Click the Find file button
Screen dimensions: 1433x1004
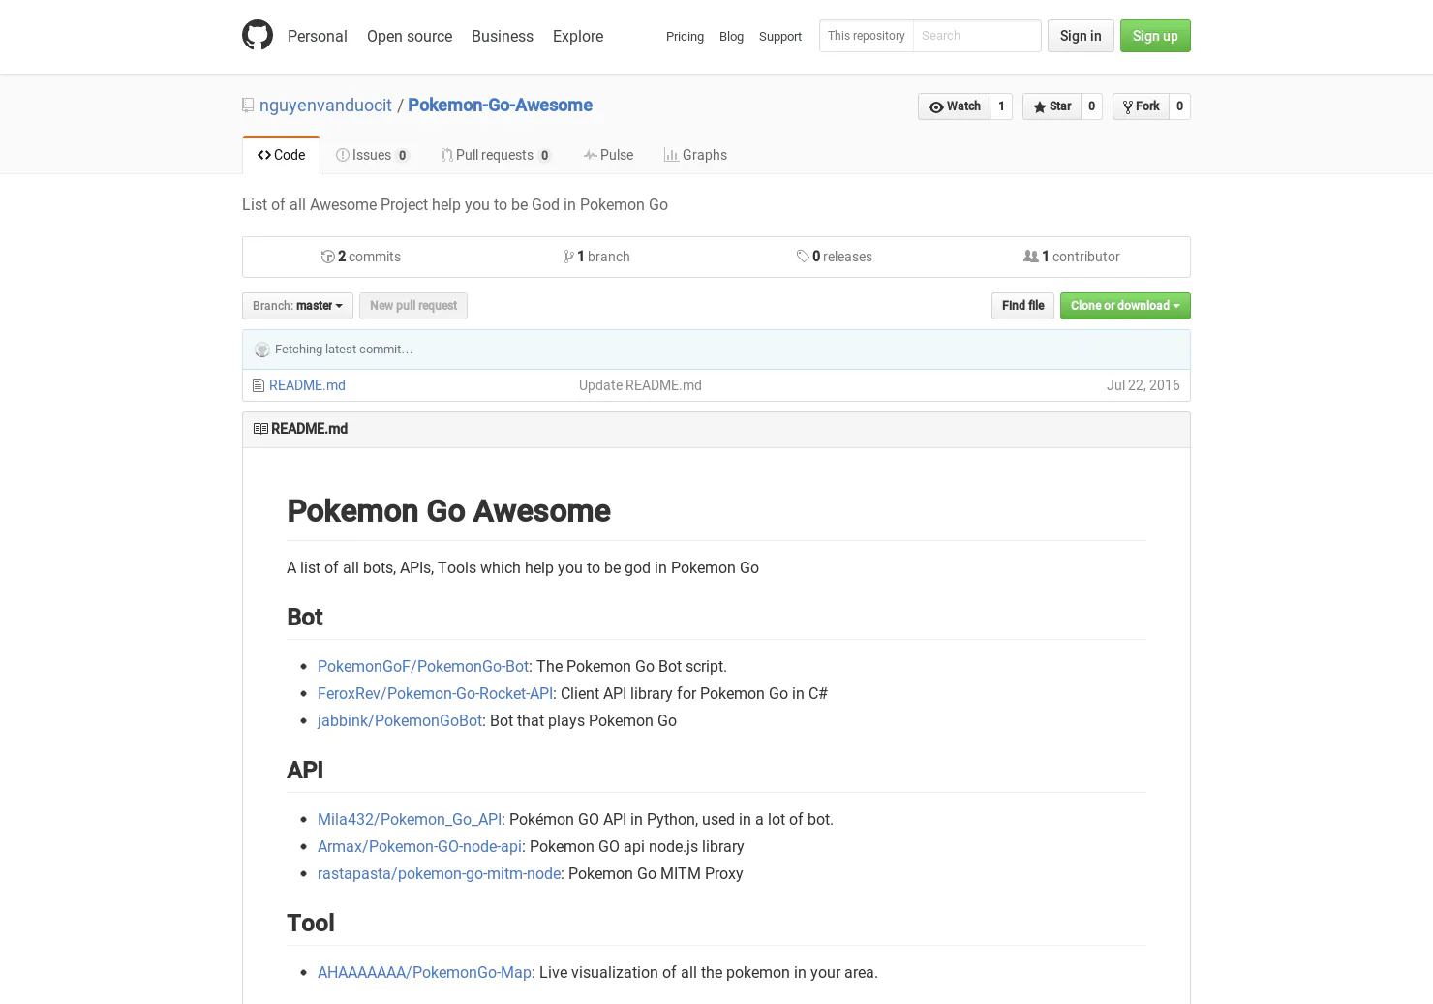1023,306
